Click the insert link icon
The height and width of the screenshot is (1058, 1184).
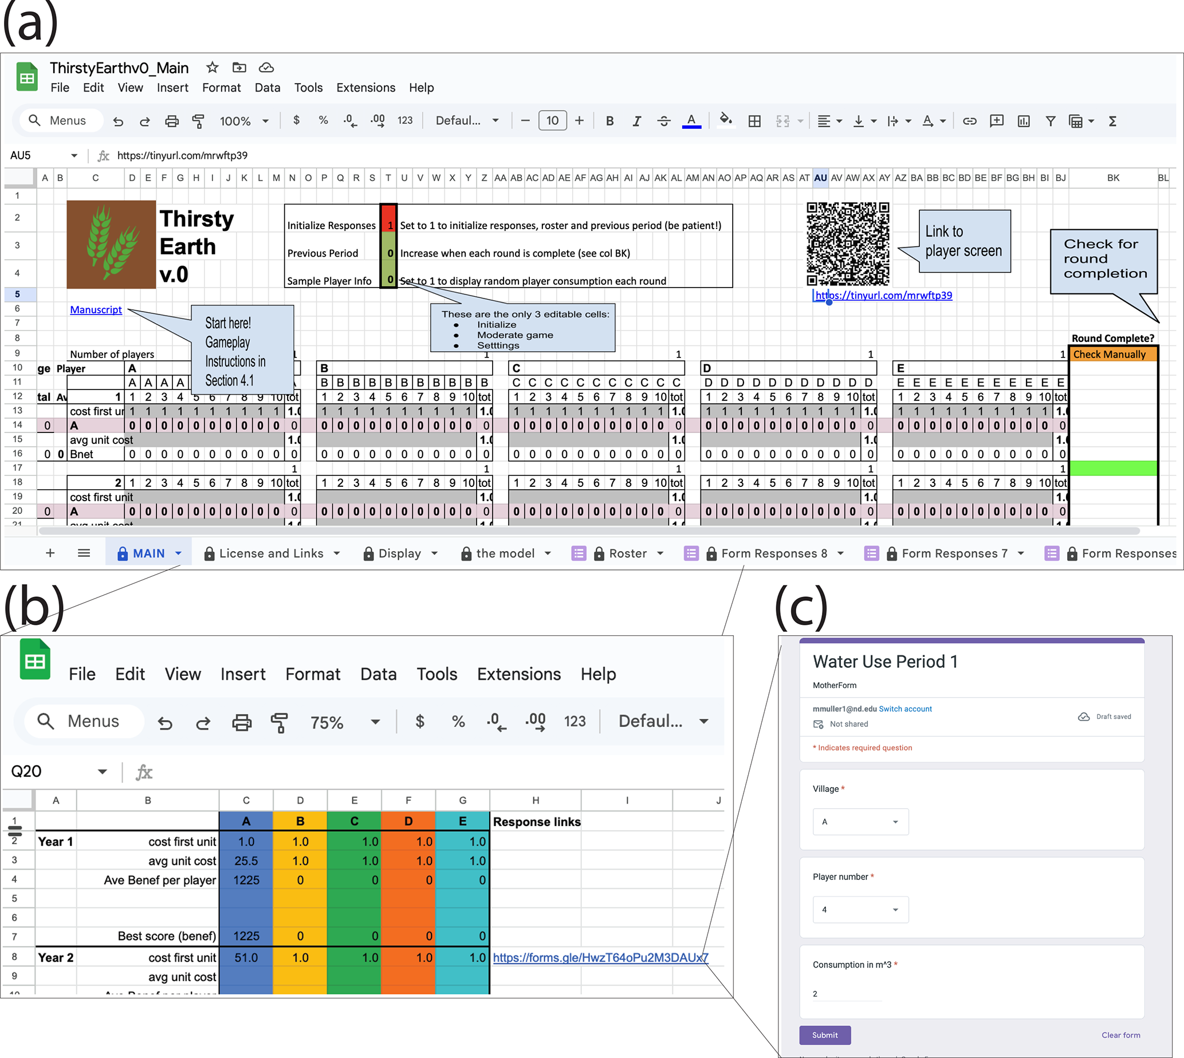(x=969, y=121)
